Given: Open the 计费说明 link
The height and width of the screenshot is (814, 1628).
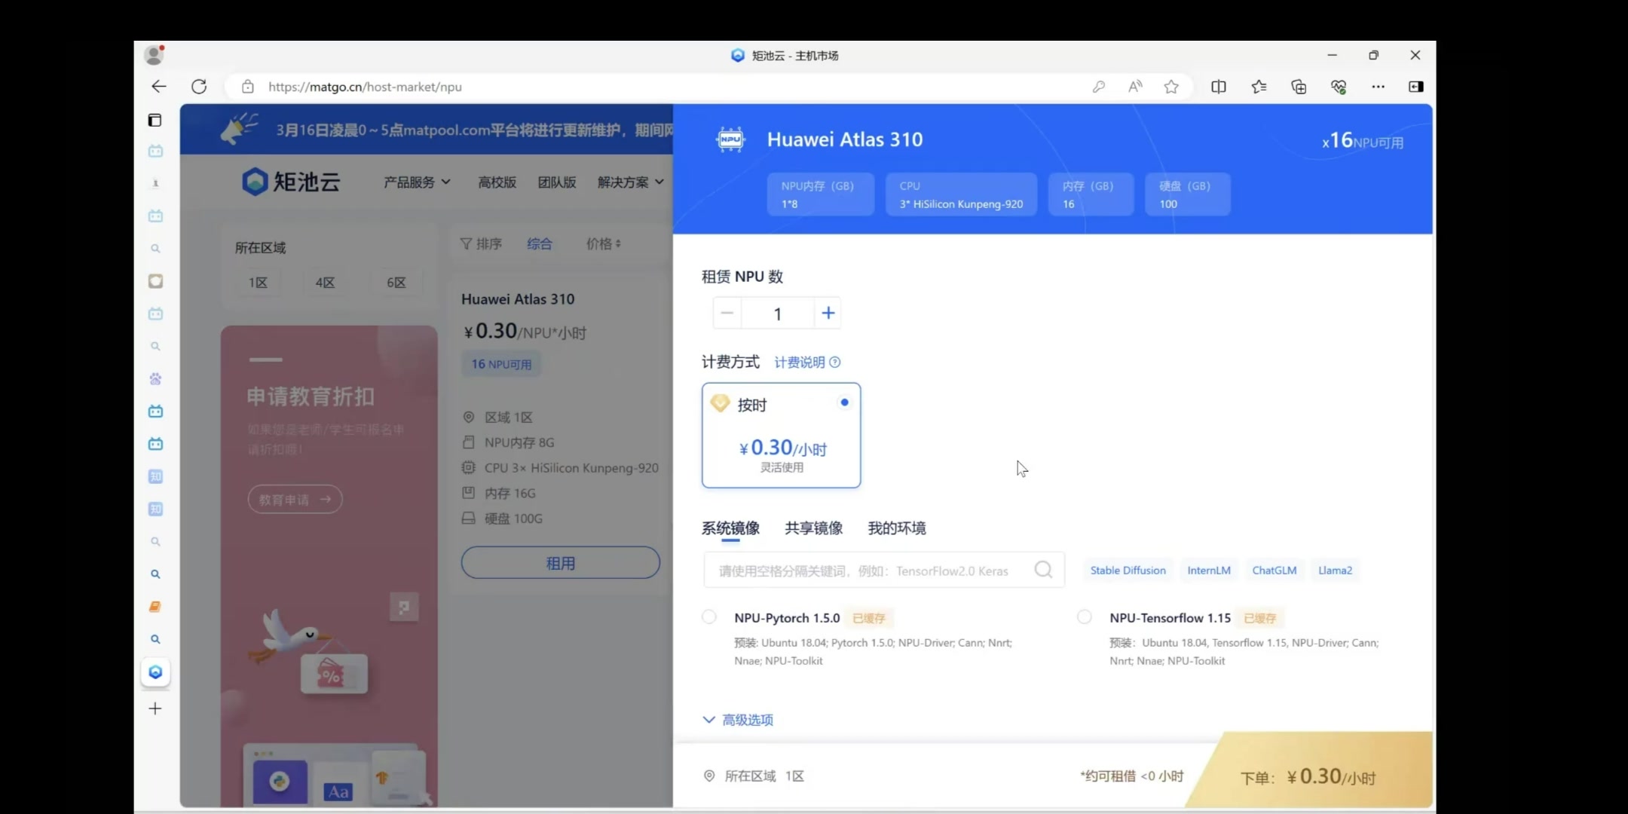Looking at the screenshot, I should pyautogui.click(x=799, y=362).
